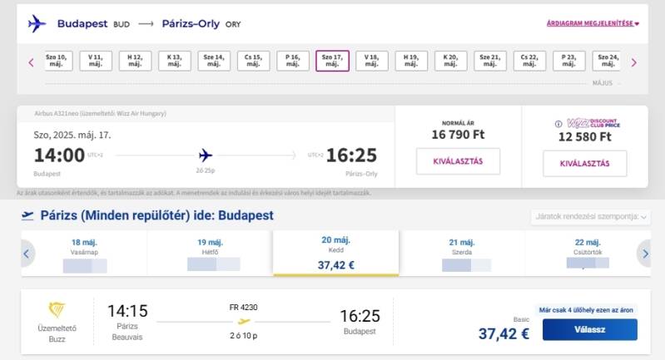This screenshot has width=665, height=360.
Task: Click the flight path plane icon at 14:00 flight
Action: coord(206,155)
